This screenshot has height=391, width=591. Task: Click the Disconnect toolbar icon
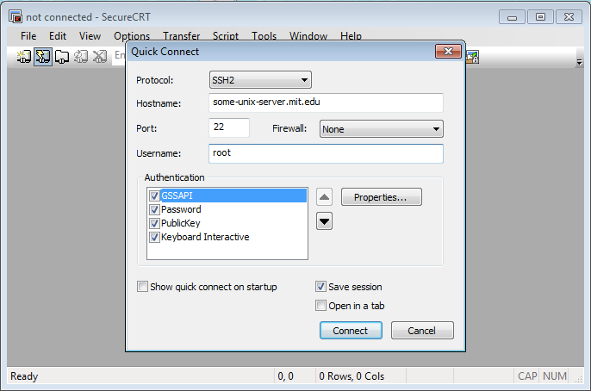click(x=100, y=57)
